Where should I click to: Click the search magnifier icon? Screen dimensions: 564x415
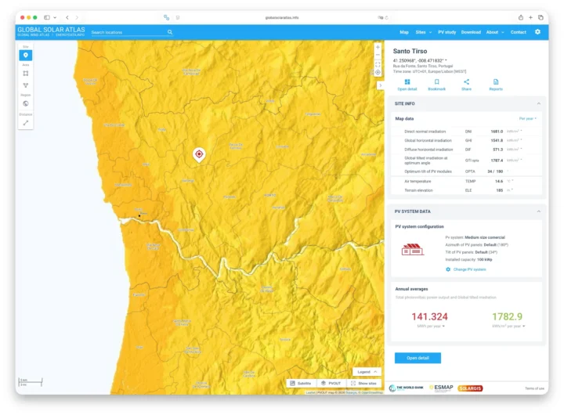[x=170, y=32]
